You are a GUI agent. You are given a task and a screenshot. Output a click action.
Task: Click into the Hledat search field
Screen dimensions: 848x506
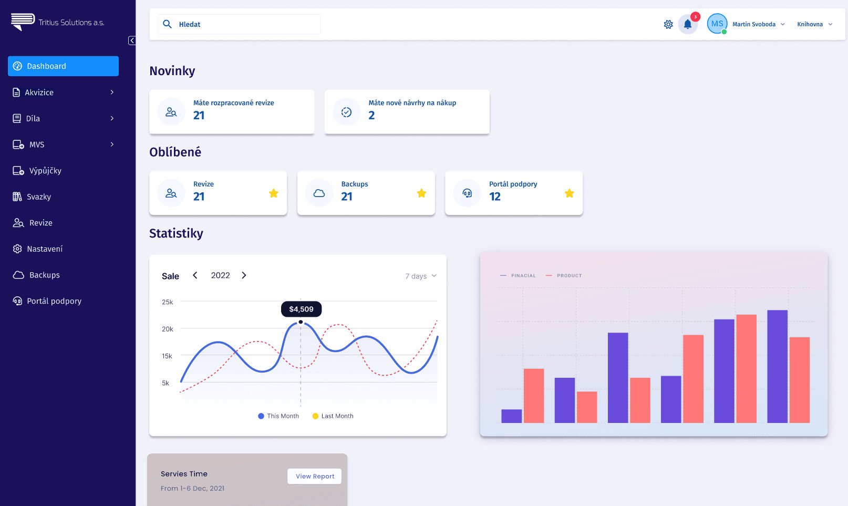239,24
